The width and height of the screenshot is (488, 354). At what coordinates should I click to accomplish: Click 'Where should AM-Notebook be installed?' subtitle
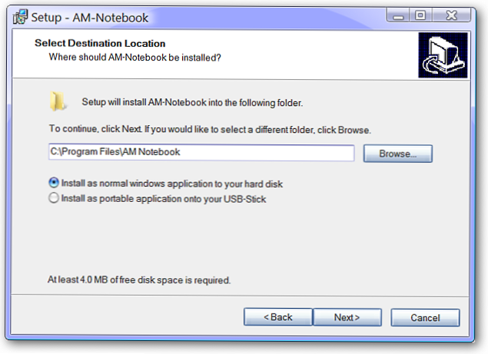(135, 57)
